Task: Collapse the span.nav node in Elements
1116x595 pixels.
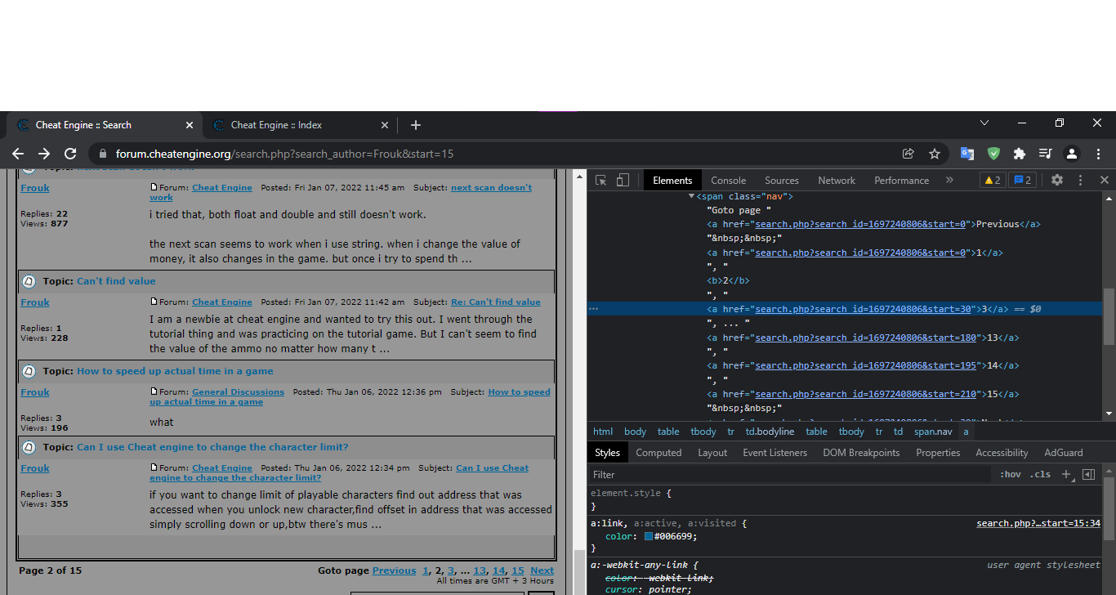Action: 691,196
